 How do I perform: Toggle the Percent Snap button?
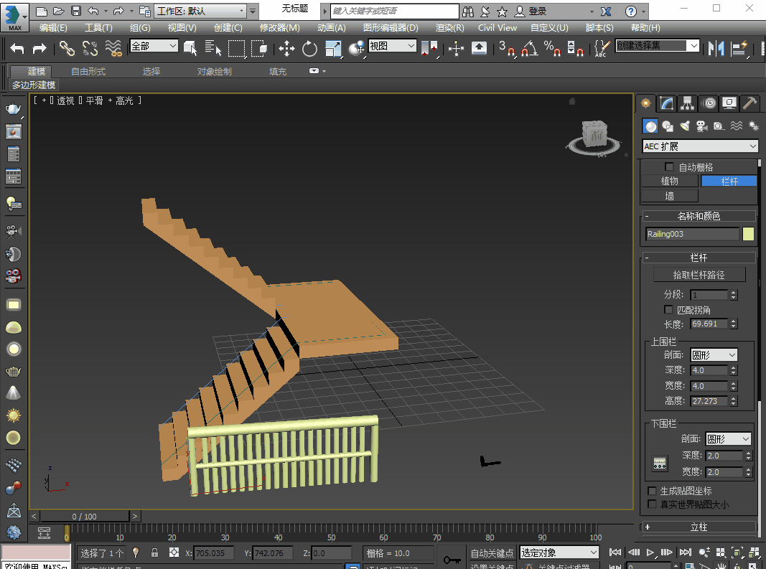click(552, 48)
